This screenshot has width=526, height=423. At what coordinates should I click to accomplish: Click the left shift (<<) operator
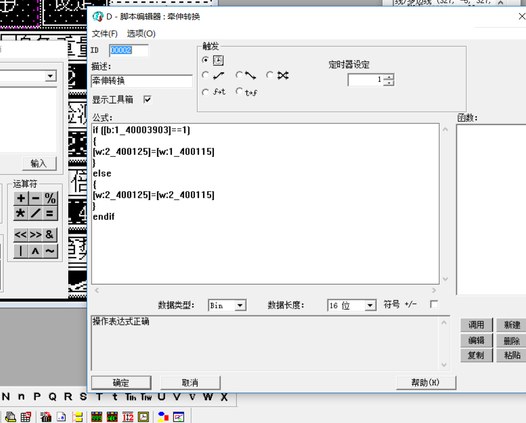point(21,235)
